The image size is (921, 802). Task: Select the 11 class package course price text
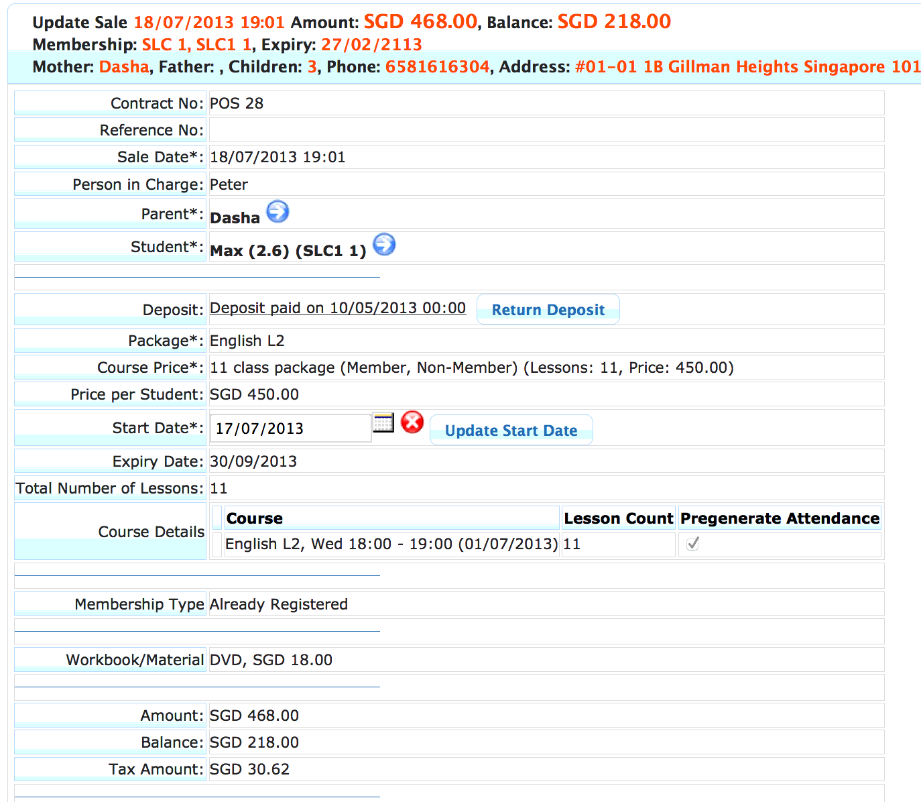tap(472, 367)
